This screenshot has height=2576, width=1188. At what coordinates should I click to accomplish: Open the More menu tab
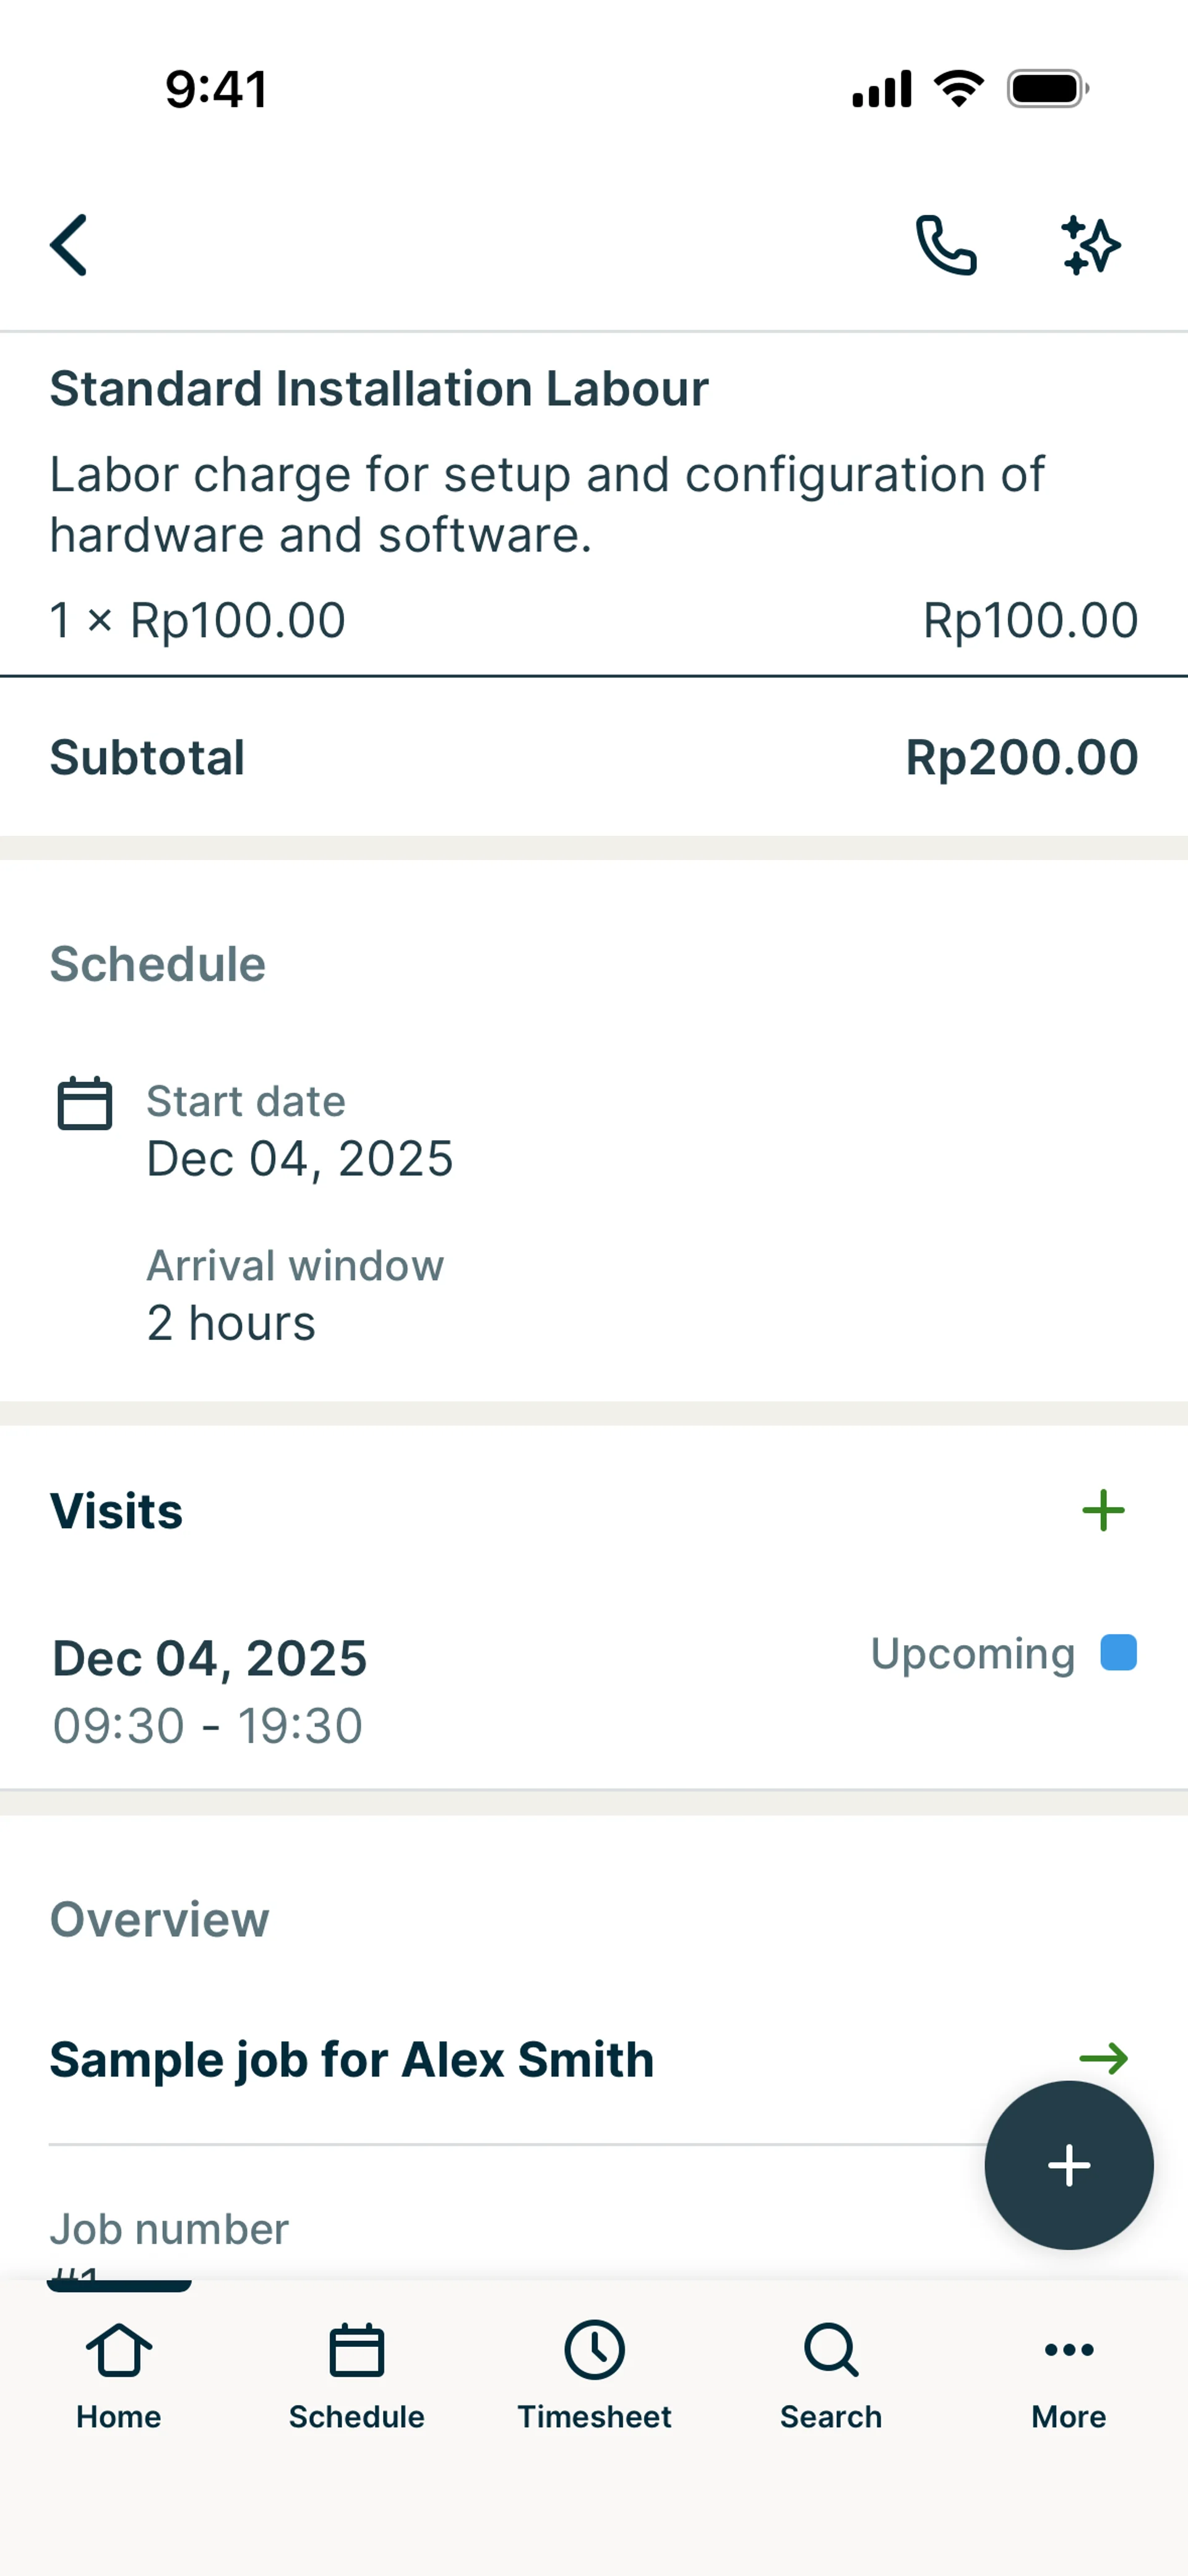tap(1068, 2375)
